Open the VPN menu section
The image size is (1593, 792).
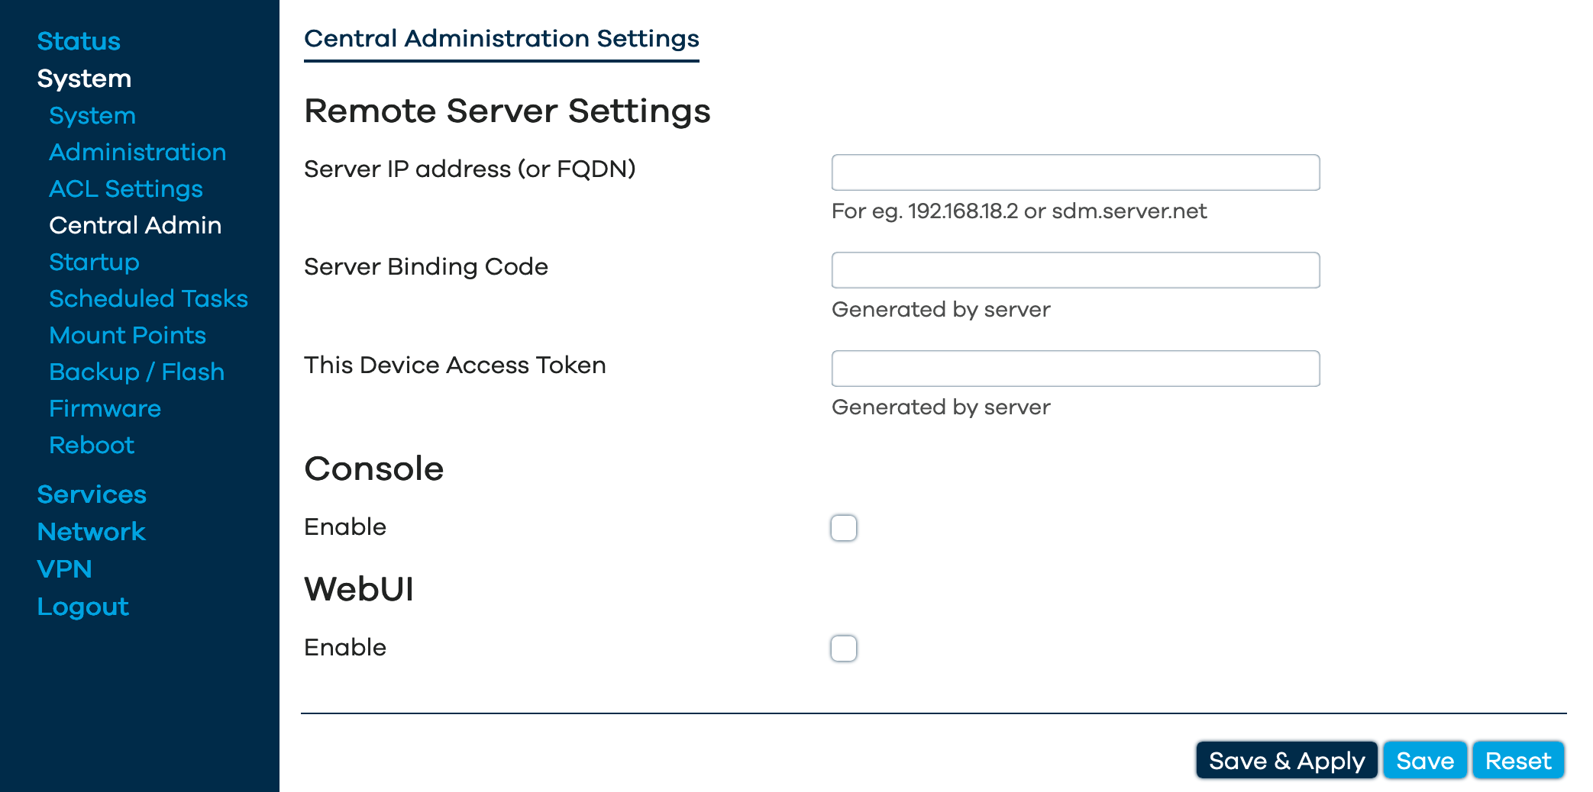pos(64,569)
